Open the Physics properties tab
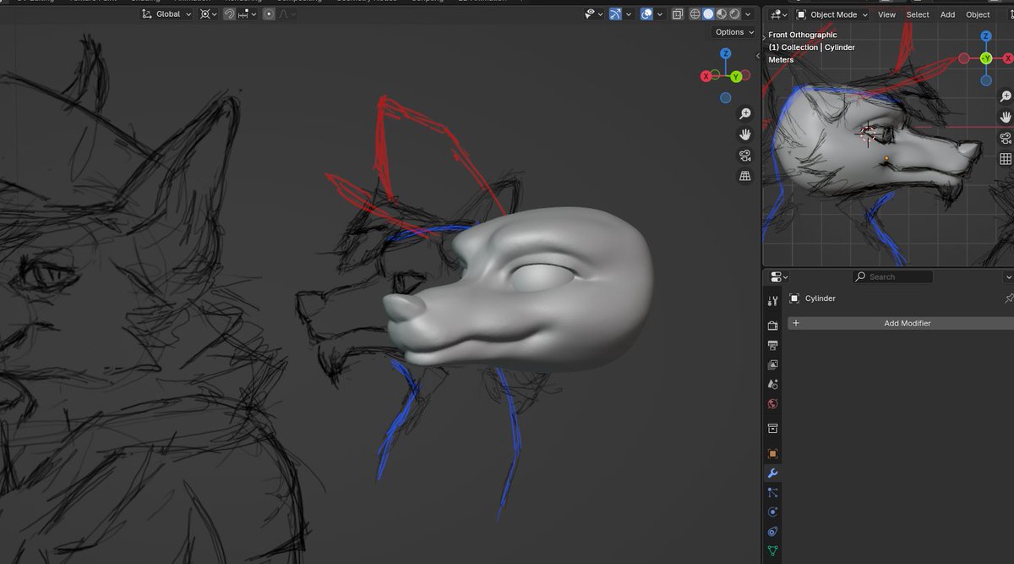The height and width of the screenshot is (564, 1014). [772, 512]
